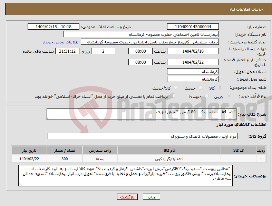Image resolution: width=272 pixels, height=206 pixels.
Task: Select the متوسط purchase type radio
Action: click(x=207, y=96)
